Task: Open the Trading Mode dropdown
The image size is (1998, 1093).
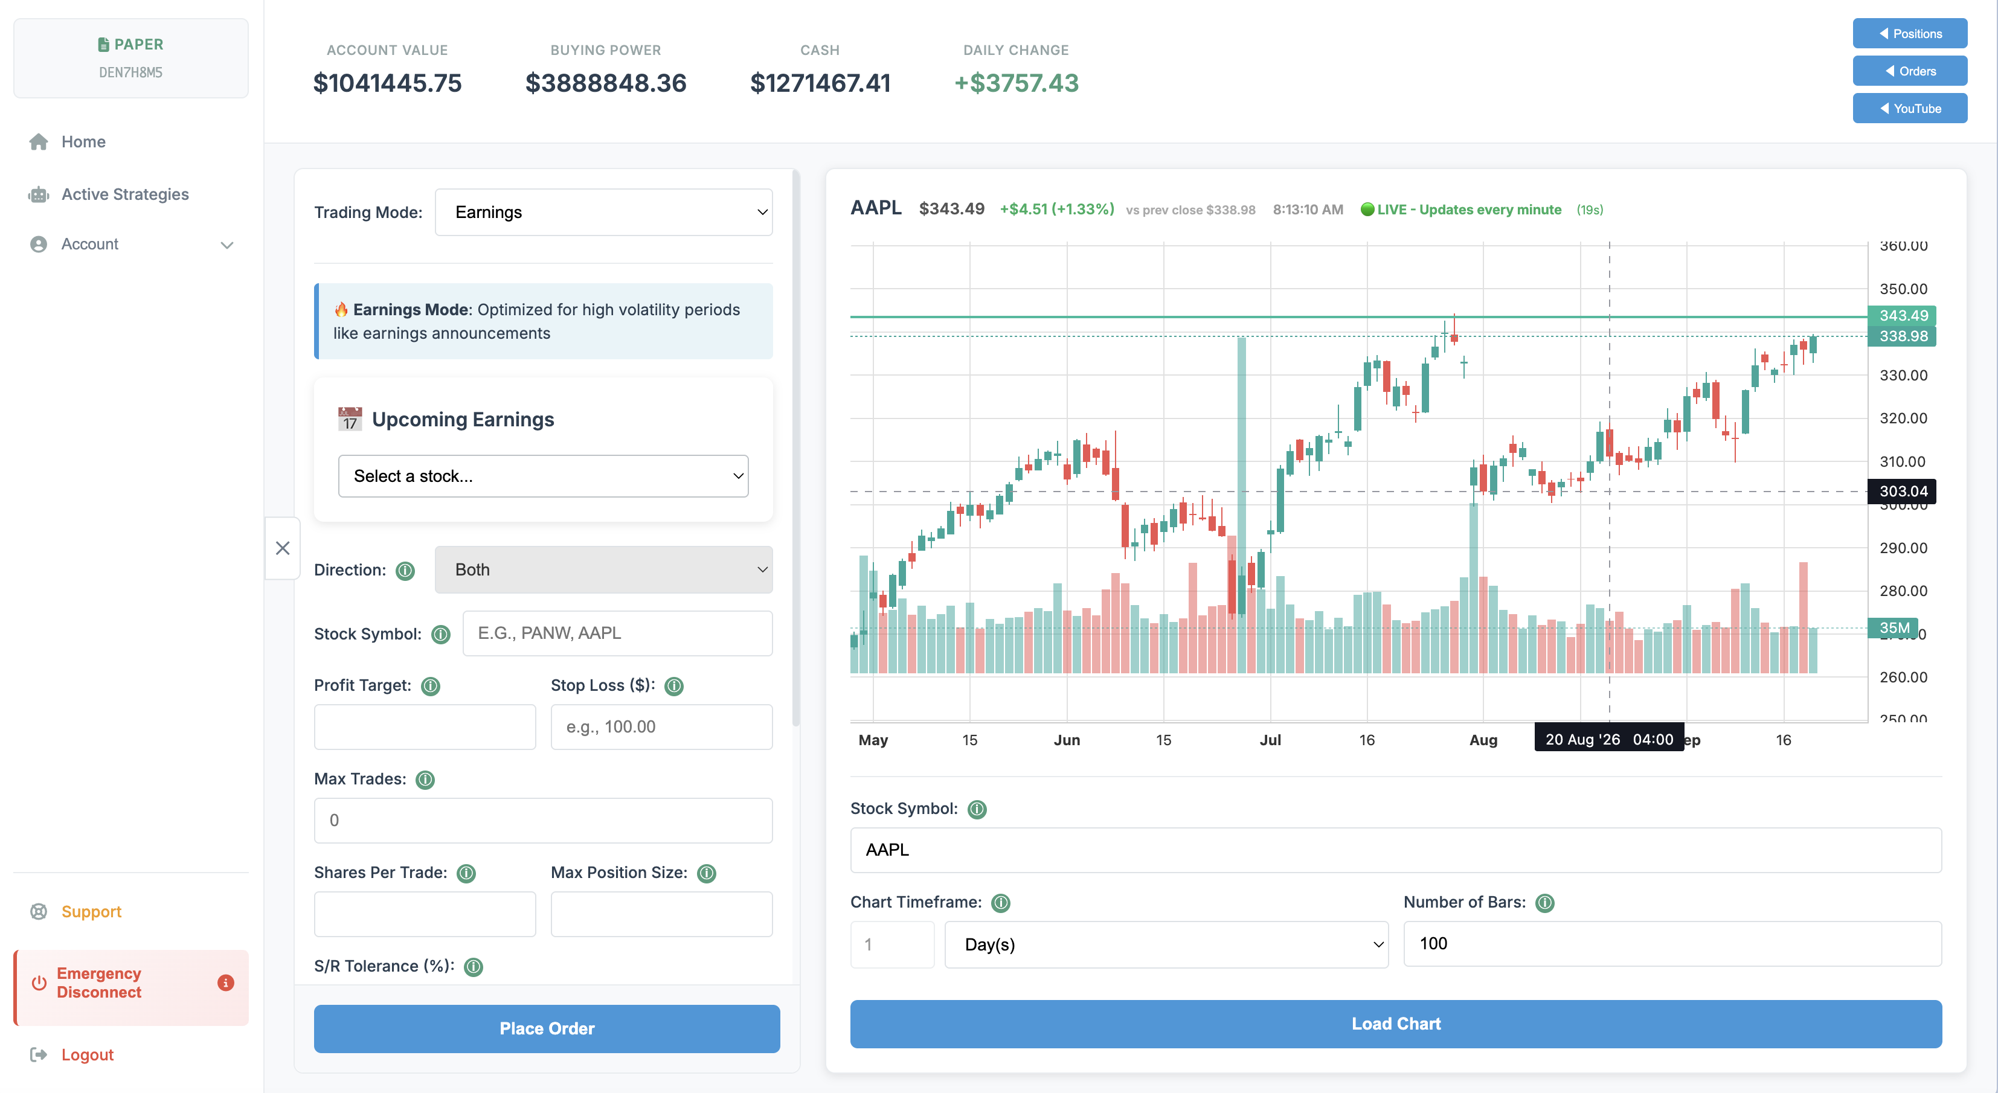Action: (603, 213)
